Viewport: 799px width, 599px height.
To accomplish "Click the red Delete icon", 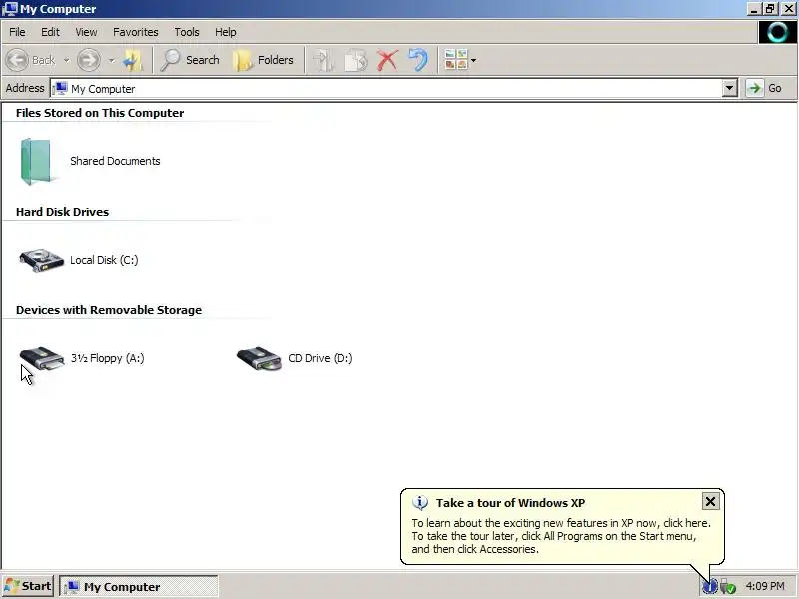I will point(387,60).
